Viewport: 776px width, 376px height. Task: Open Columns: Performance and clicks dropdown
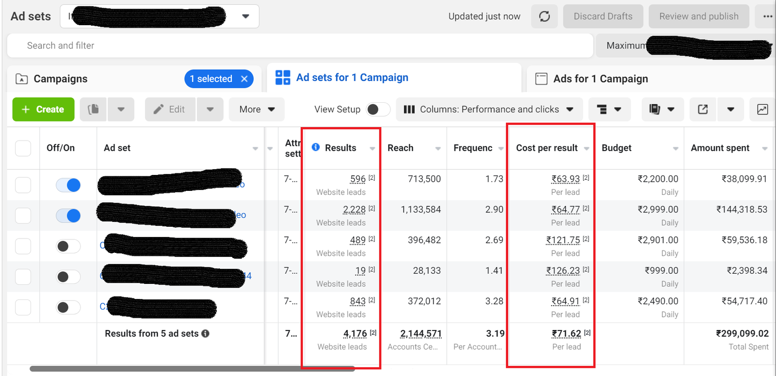(489, 110)
